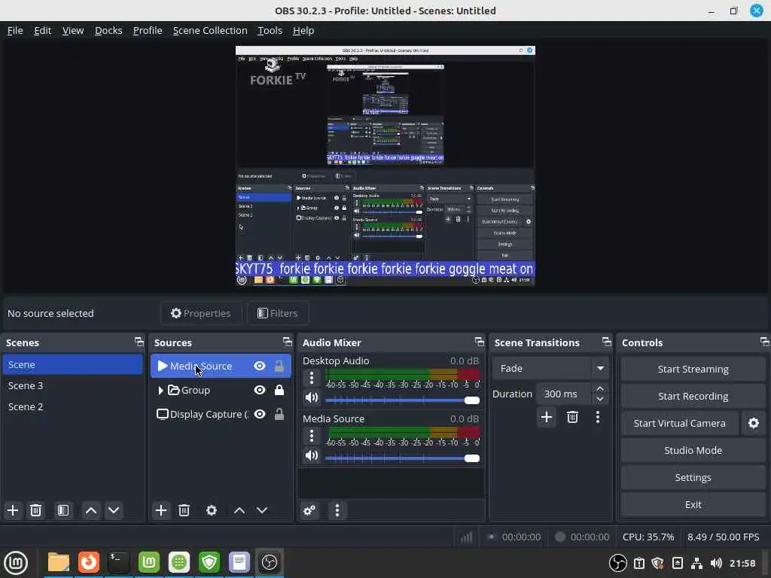Toggle visibility of Media Source

[x=260, y=366]
